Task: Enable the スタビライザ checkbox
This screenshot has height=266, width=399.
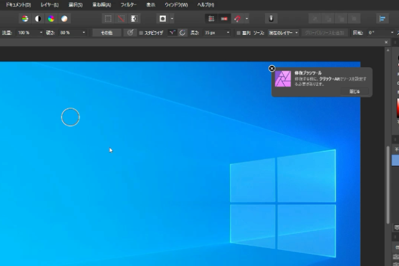Action: tap(141, 33)
